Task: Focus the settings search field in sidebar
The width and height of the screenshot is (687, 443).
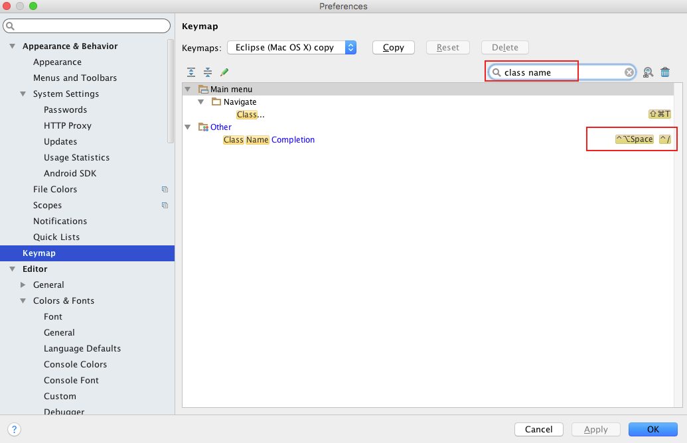Action: 87,26
